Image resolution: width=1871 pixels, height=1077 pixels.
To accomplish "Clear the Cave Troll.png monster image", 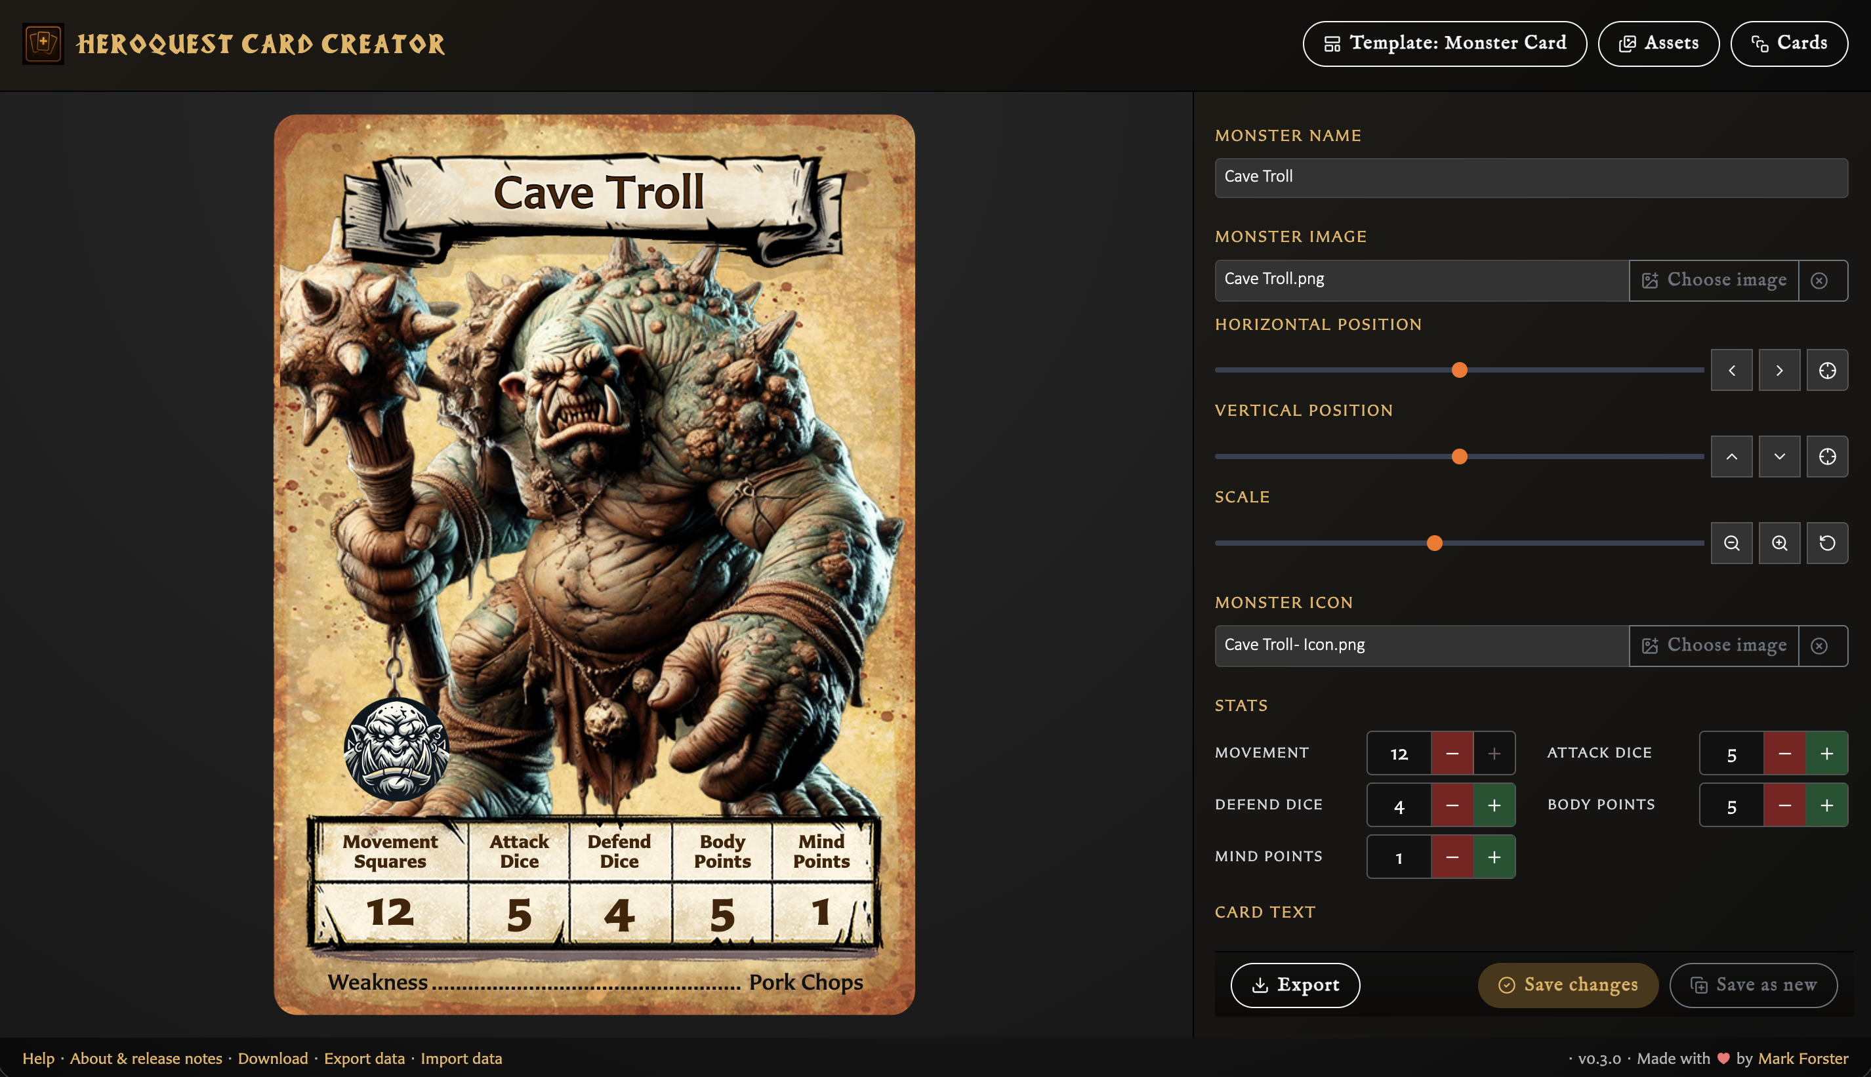I will click(1819, 280).
